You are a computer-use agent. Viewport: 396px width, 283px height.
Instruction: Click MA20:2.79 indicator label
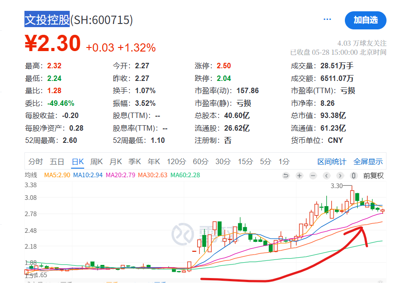(x=120, y=175)
